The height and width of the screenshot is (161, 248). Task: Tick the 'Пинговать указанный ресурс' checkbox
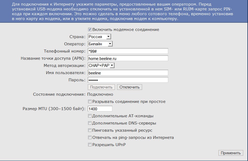pos(90,130)
